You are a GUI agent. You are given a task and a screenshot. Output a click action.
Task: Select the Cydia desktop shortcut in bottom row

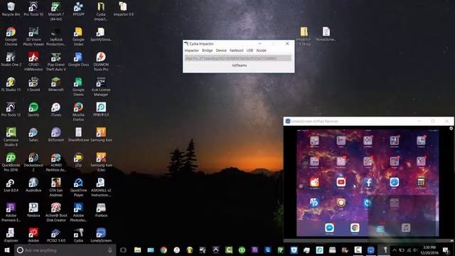click(x=78, y=235)
